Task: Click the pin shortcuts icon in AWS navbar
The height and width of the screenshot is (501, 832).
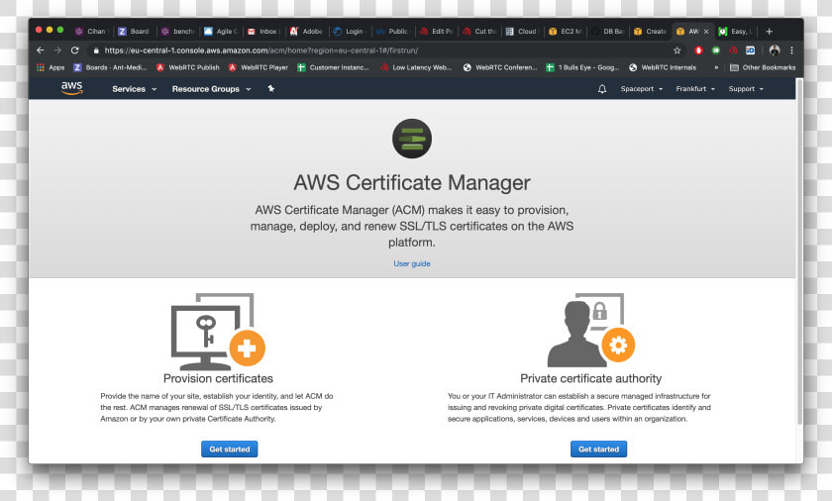Action: pos(270,88)
